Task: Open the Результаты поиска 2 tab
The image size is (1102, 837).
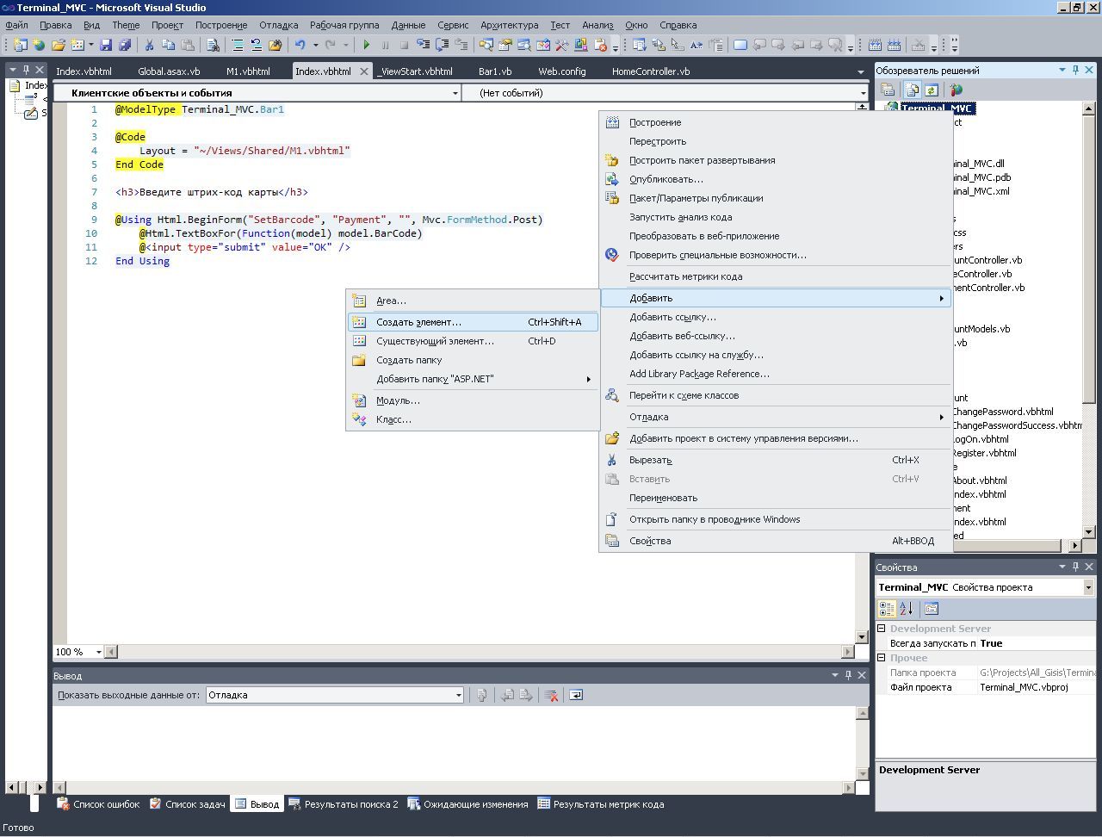Action: 344,804
